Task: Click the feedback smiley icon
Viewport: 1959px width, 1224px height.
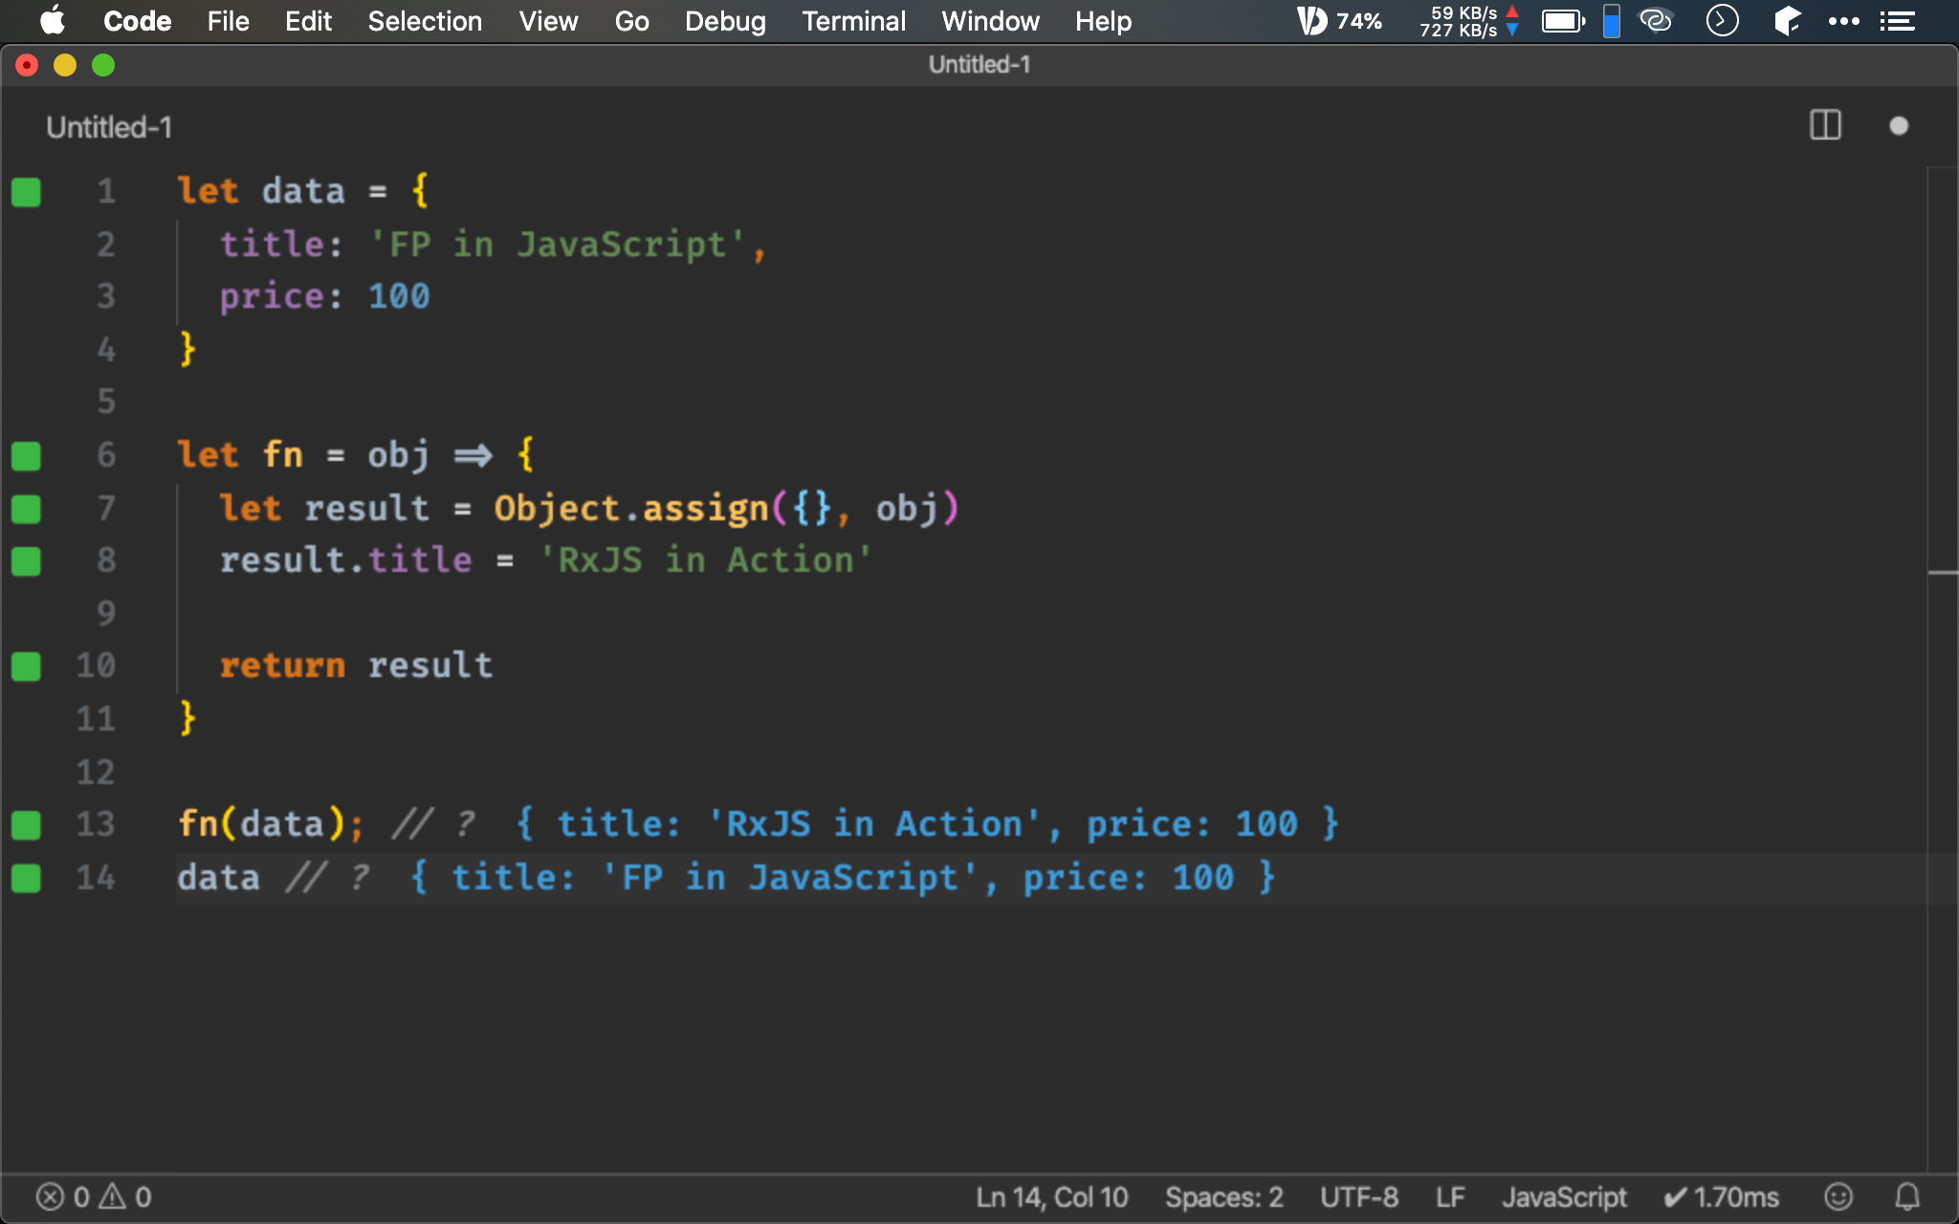Action: coord(1838,1196)
